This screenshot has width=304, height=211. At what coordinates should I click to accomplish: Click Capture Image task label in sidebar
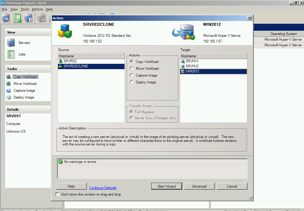pos(24,91)
